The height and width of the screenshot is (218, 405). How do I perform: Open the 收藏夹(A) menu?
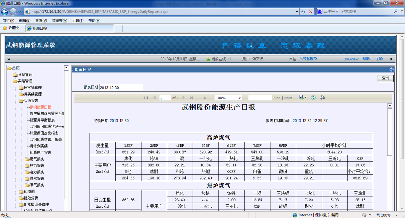click(59, 20)
